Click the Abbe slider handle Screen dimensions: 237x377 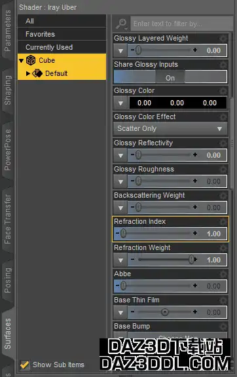point(123,285)
